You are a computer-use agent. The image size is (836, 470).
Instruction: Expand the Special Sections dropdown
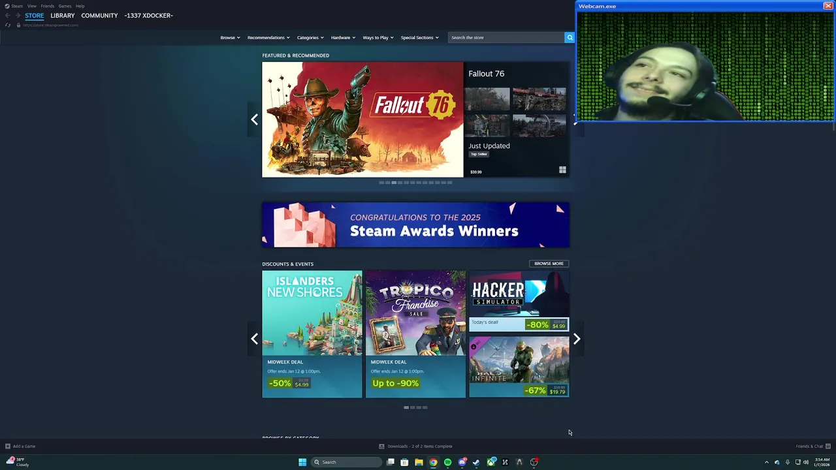click(x=420, y=37)
